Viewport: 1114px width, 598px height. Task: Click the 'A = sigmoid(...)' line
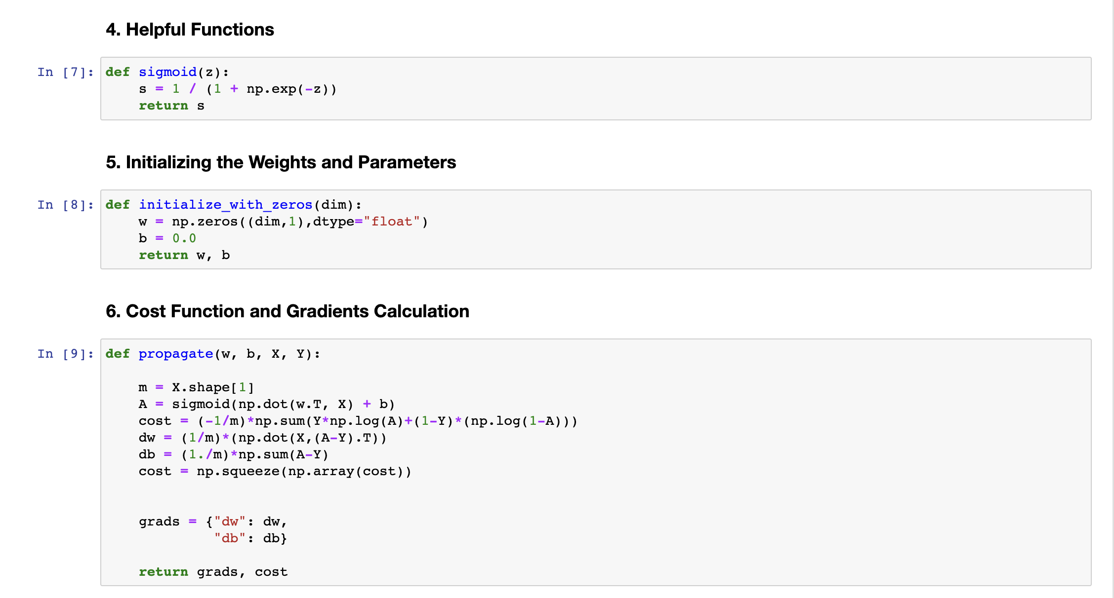click(266, 405)
